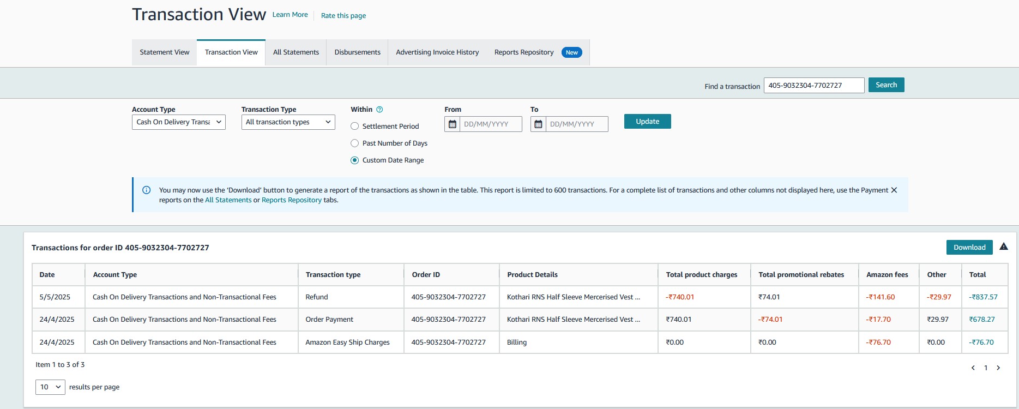The height and width of the screenshot is (409, 1019).
Task: Click the From date input field
Action: pos(491,124)
